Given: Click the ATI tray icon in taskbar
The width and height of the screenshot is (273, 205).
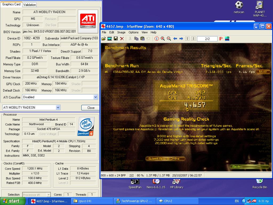Looking at the screenshot, I should click(254, 201).
